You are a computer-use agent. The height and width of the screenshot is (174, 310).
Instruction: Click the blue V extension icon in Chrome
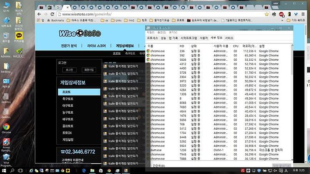[296, 14]
